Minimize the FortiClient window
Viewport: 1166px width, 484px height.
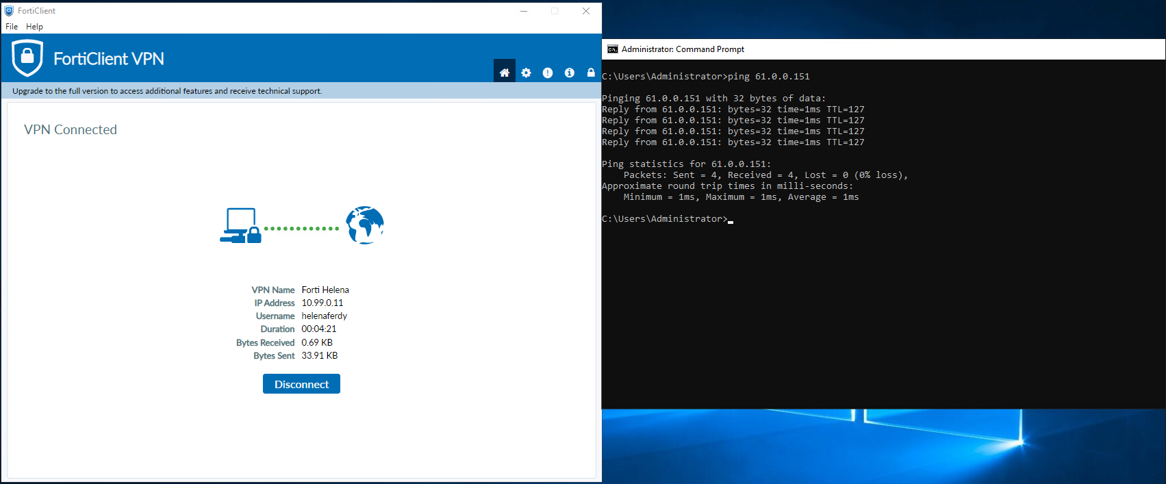pyautogui.click(x=524, y=11)
